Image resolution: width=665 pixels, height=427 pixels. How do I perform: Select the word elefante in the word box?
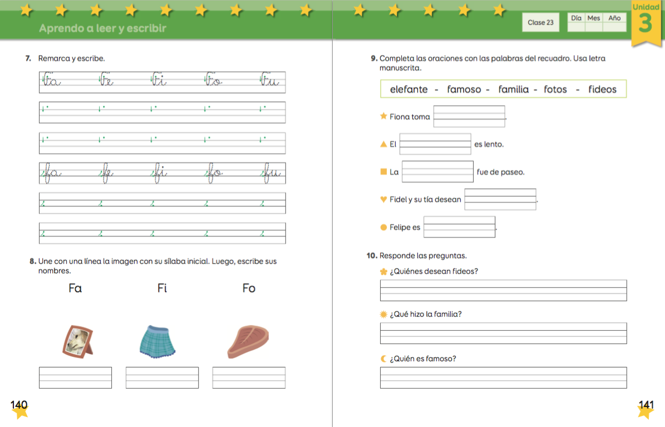[409, 89]
